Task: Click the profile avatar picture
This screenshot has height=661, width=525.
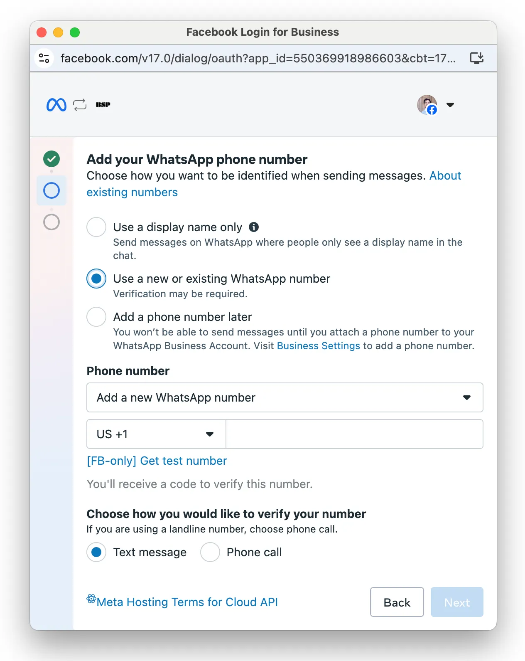Action: 427,105
